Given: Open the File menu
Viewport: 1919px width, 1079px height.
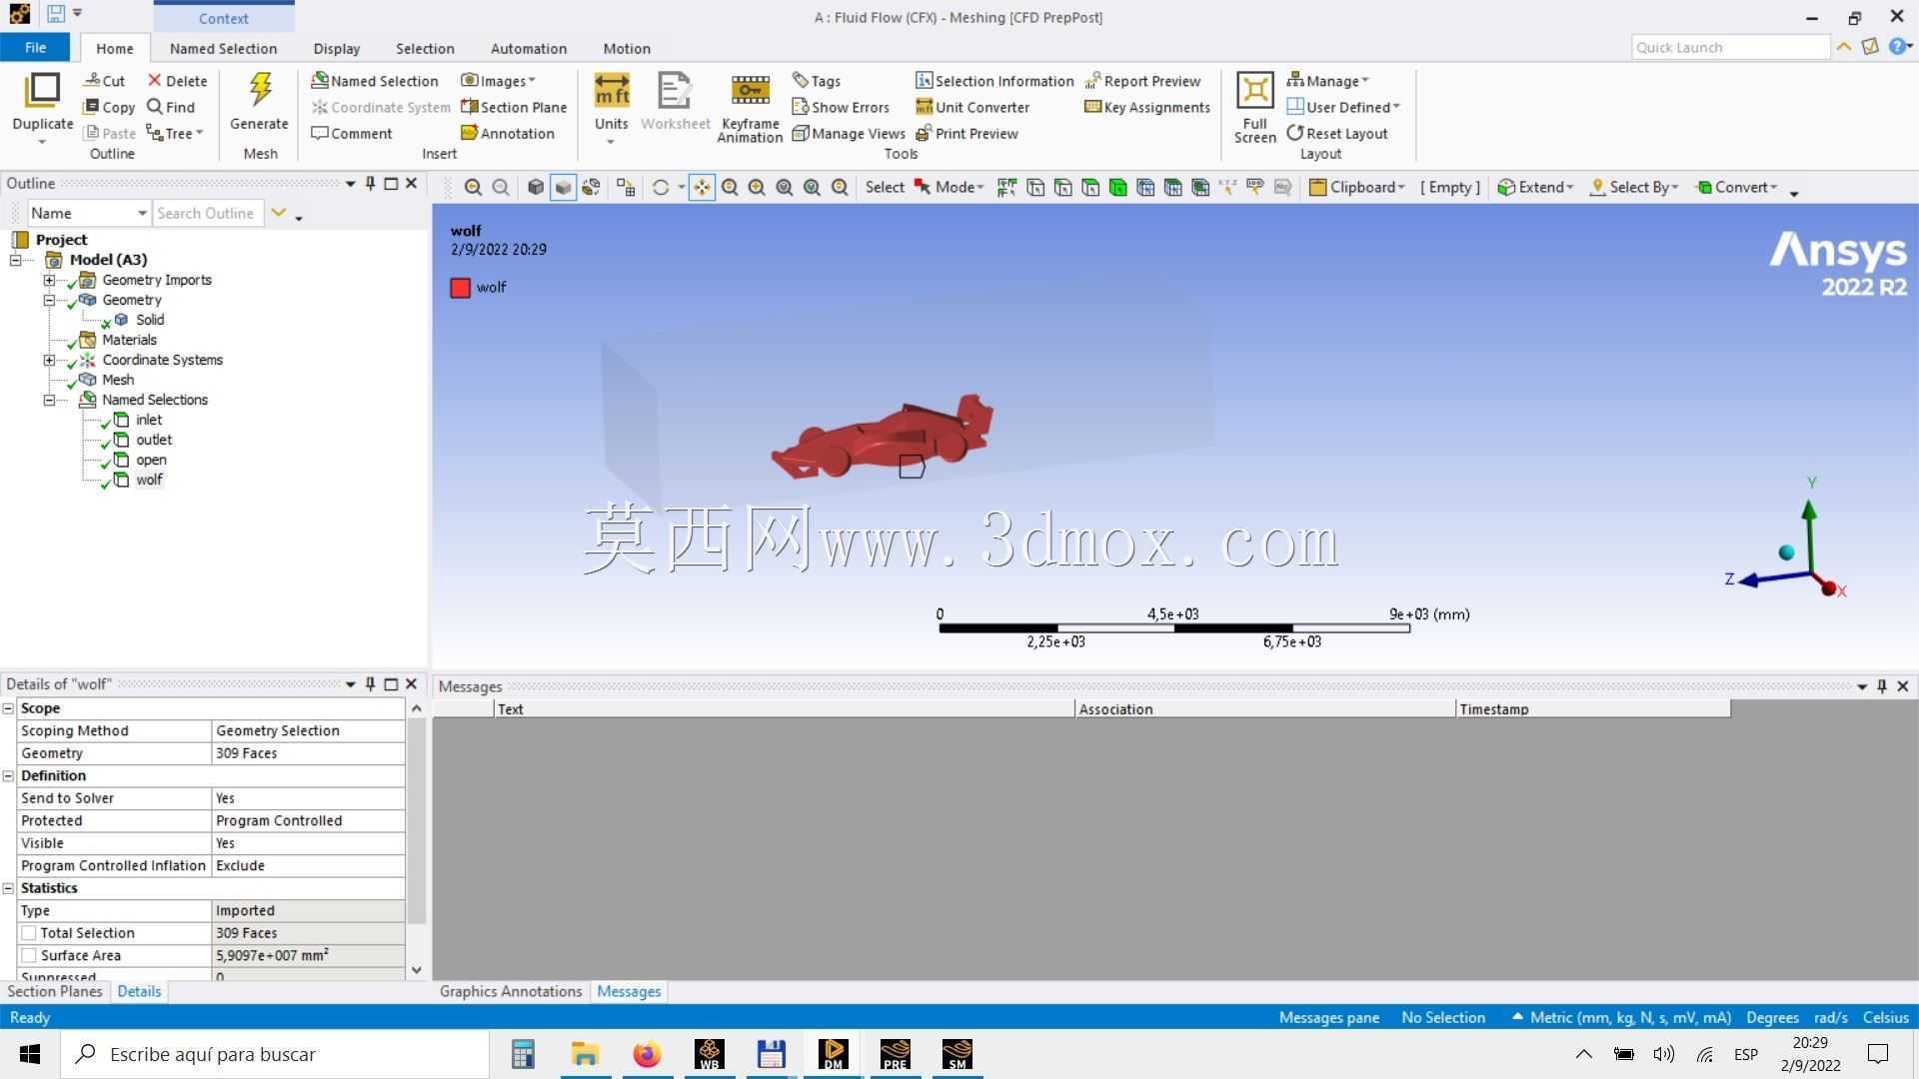Looking at the screenshot, I should point(35,48).
